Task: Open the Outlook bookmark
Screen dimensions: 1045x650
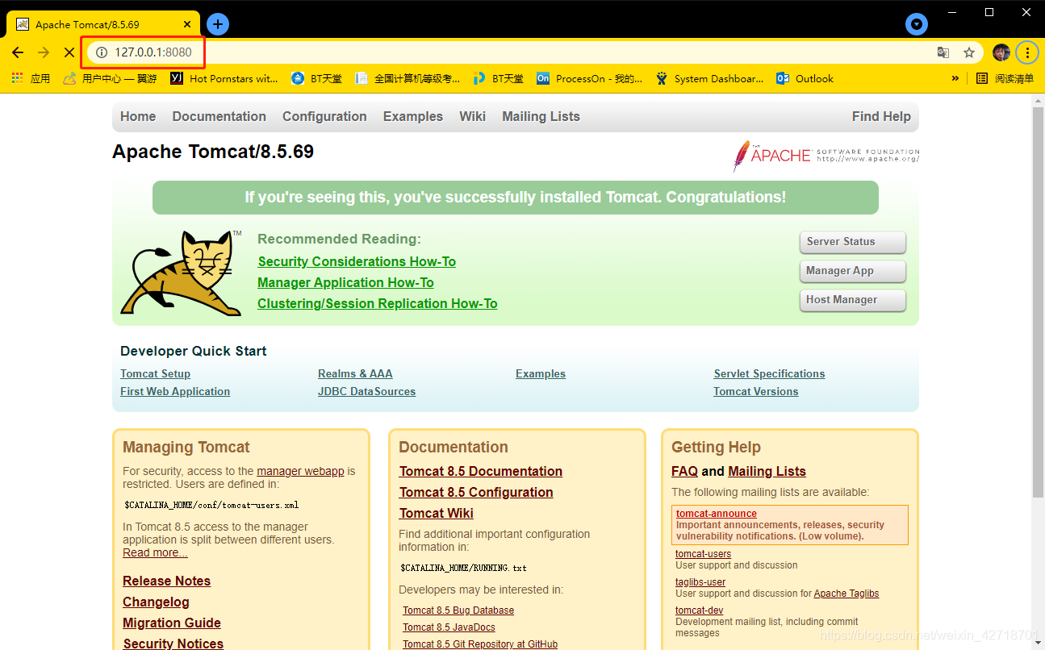Action: click(805, 78)
